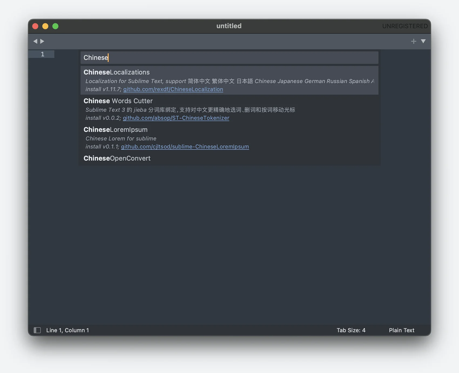Click Line 1, Column 1 in status bar

(67, 330)
